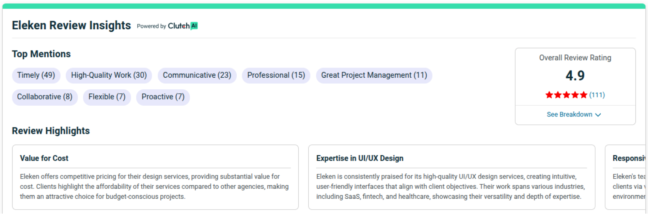Screen dimensions: 648x214
Task: Select the Timely (49) mention chip
Action: [36, 75]
